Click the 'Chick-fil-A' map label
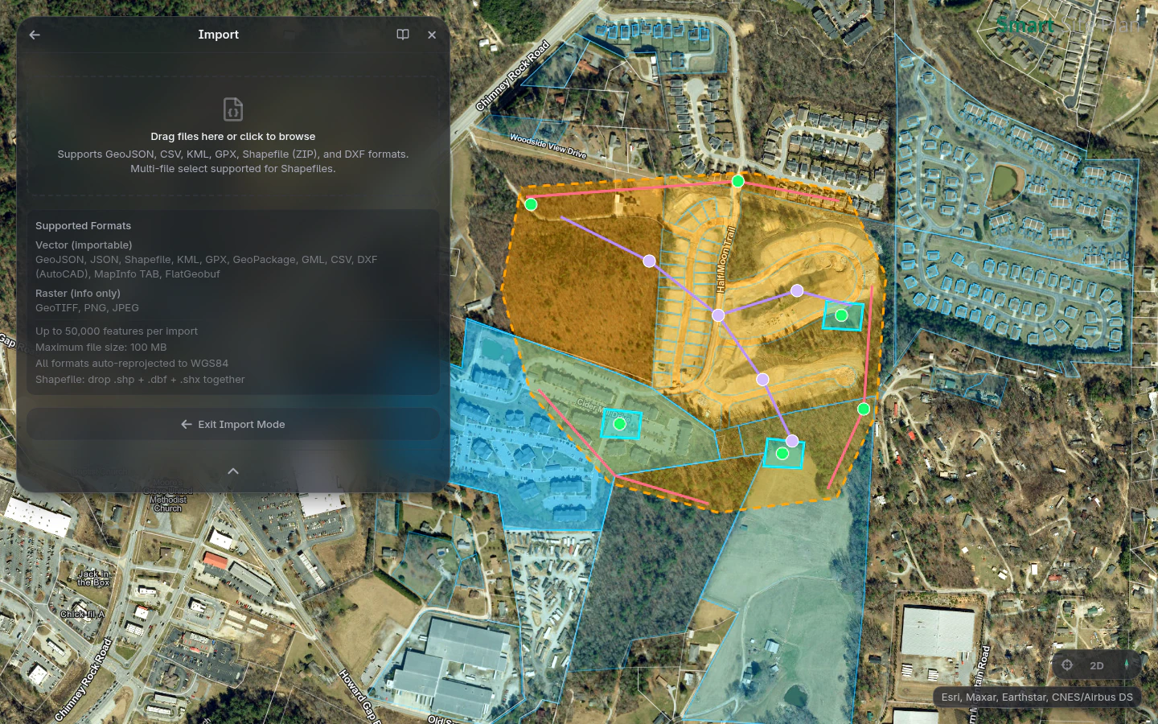 coord(83,614)
